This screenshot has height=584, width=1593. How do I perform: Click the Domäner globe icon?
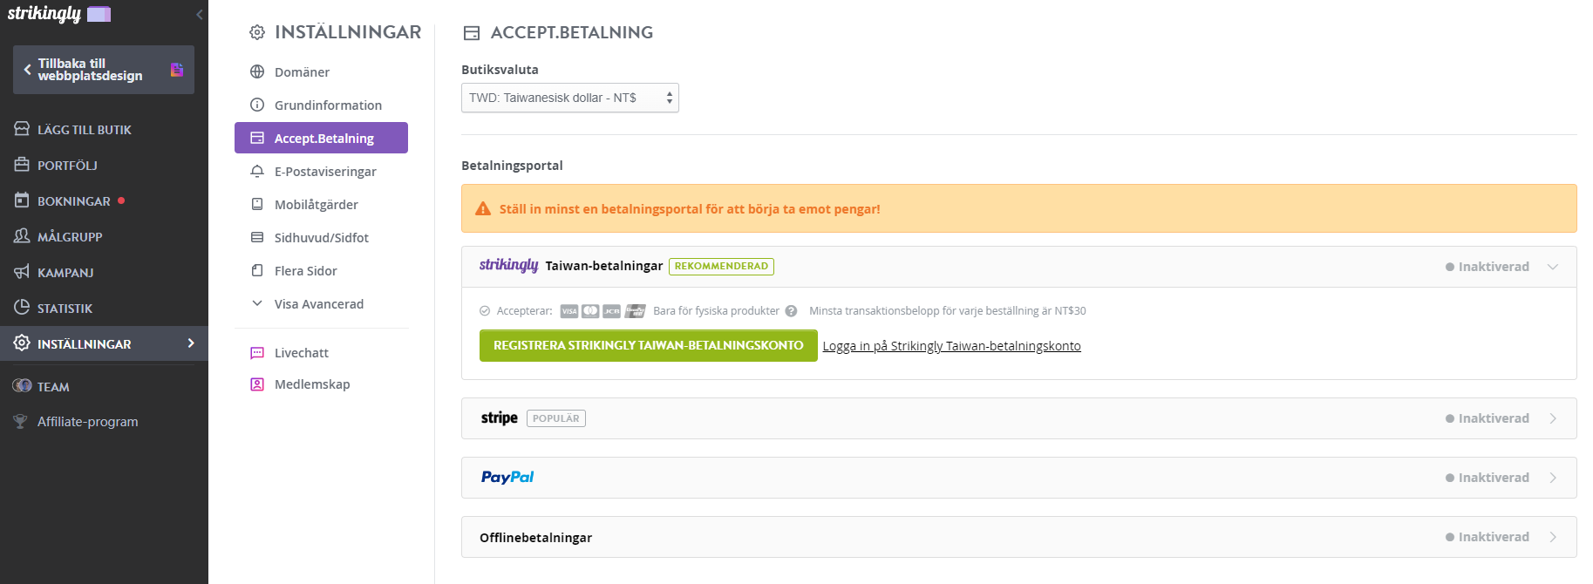coord(257,71)
